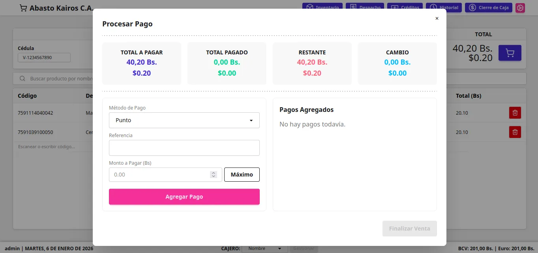Image resolution: width=538 pixels, height=253 pixels.
Task: Click the scan or write code field
Action: tap(51, 147)
